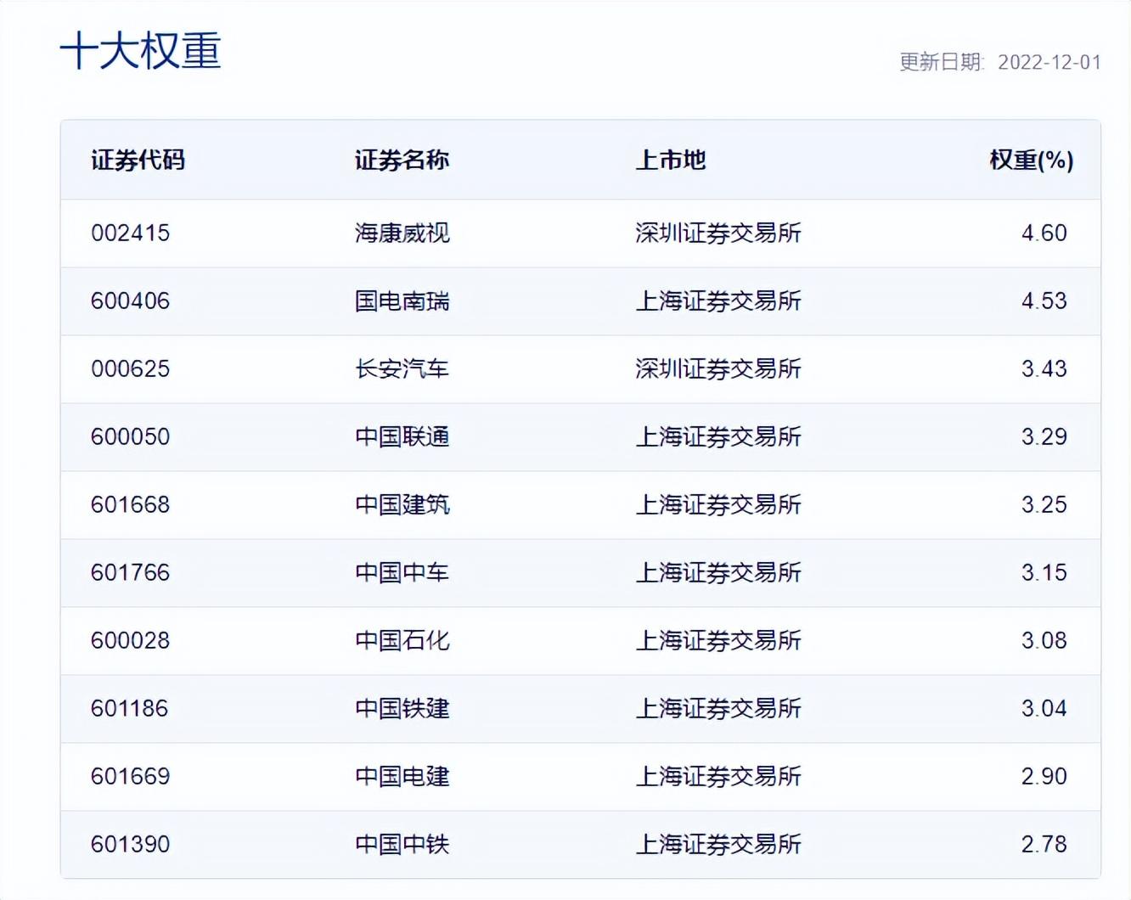
Task: Select stock name 长安汽车
Action: pos(402,368)
